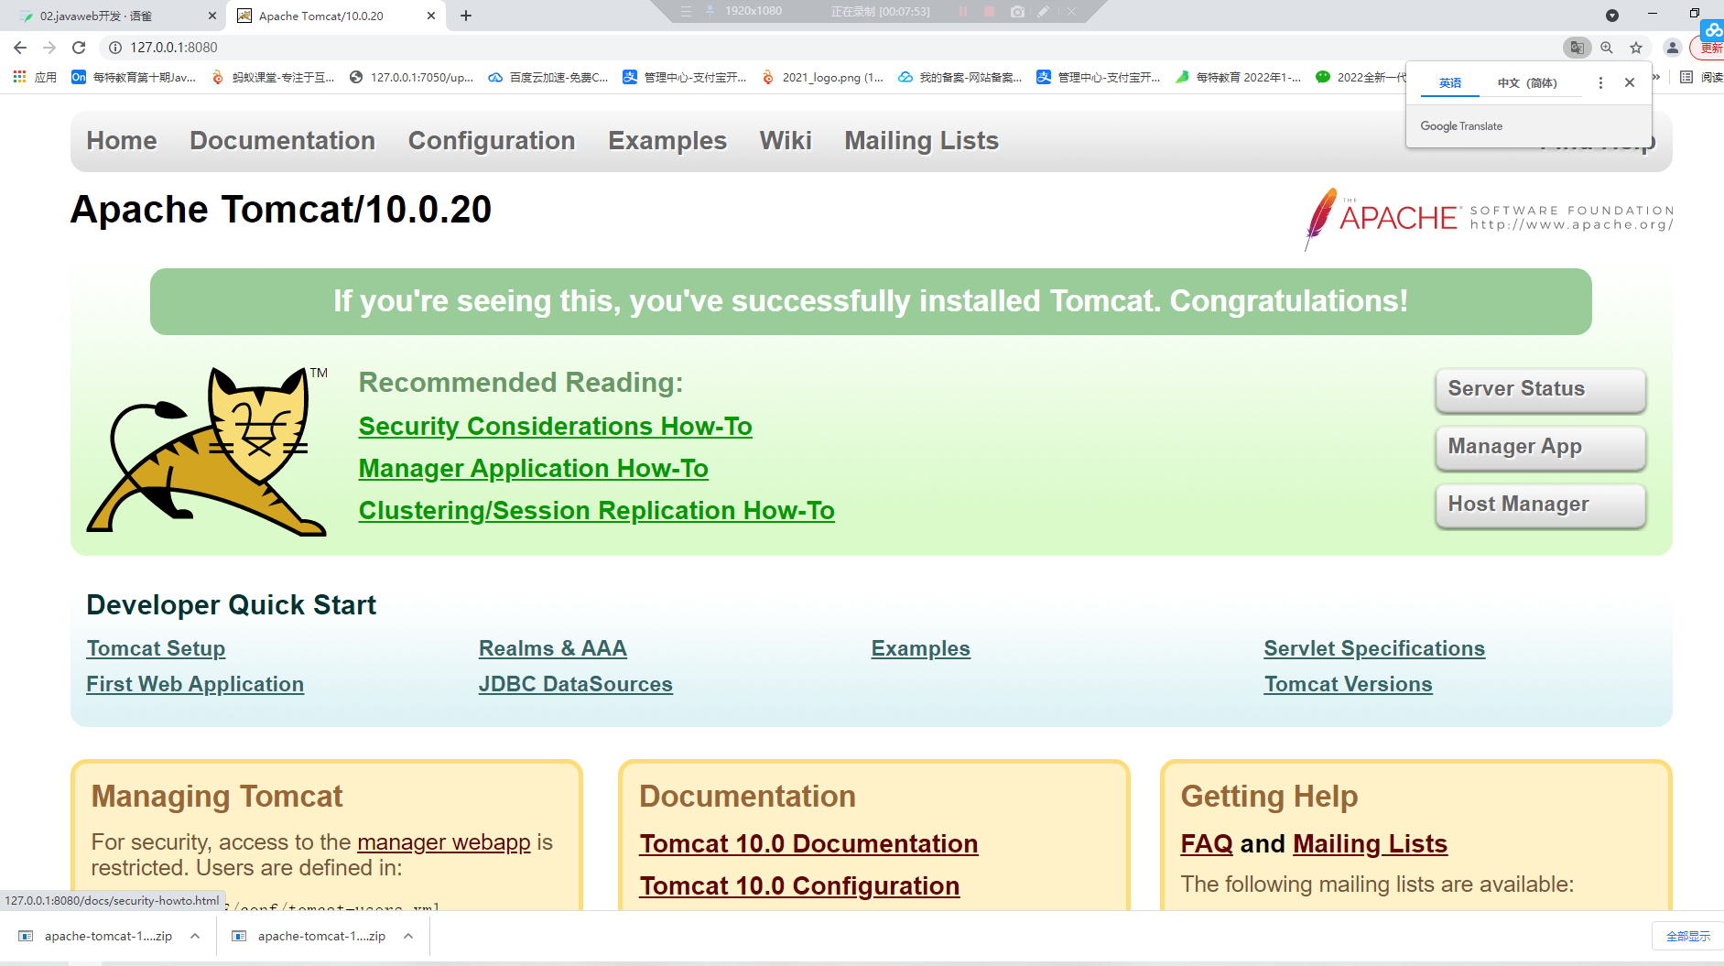
Task: Open the Tomcat Setup link
Action: [156, 649]
